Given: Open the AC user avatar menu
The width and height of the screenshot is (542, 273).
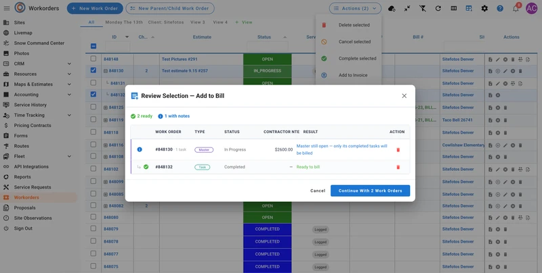Looking at the screenshot, I should 531,8.
